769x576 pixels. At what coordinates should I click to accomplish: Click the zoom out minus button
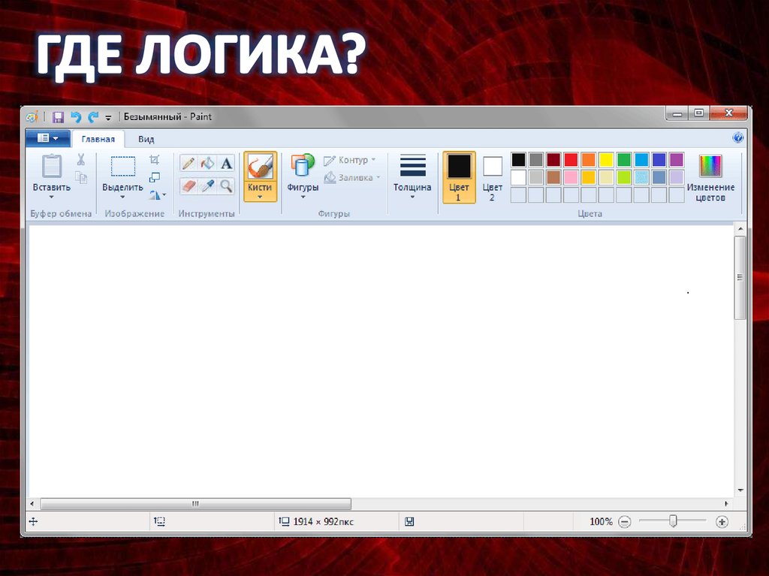coord(624,522)
